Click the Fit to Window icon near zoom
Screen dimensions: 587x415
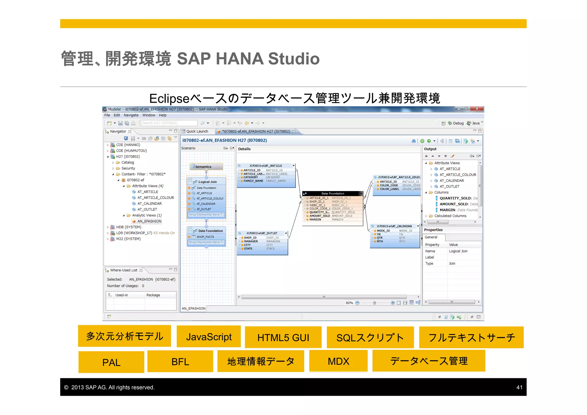tap(399, 303)
